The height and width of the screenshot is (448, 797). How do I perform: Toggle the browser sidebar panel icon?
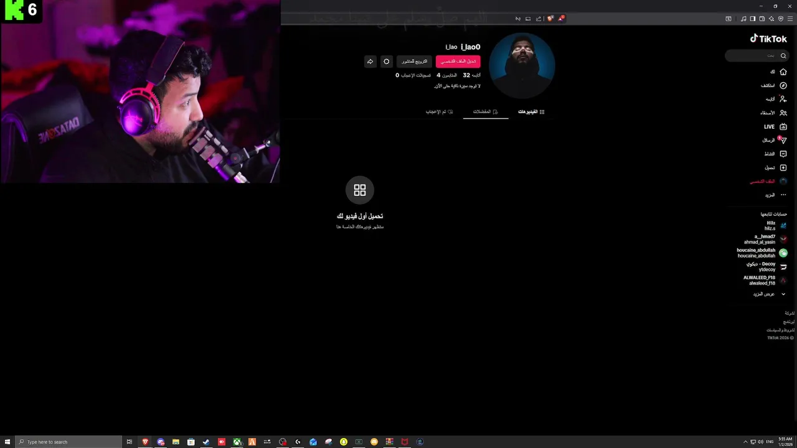click(x=753, y=19)
